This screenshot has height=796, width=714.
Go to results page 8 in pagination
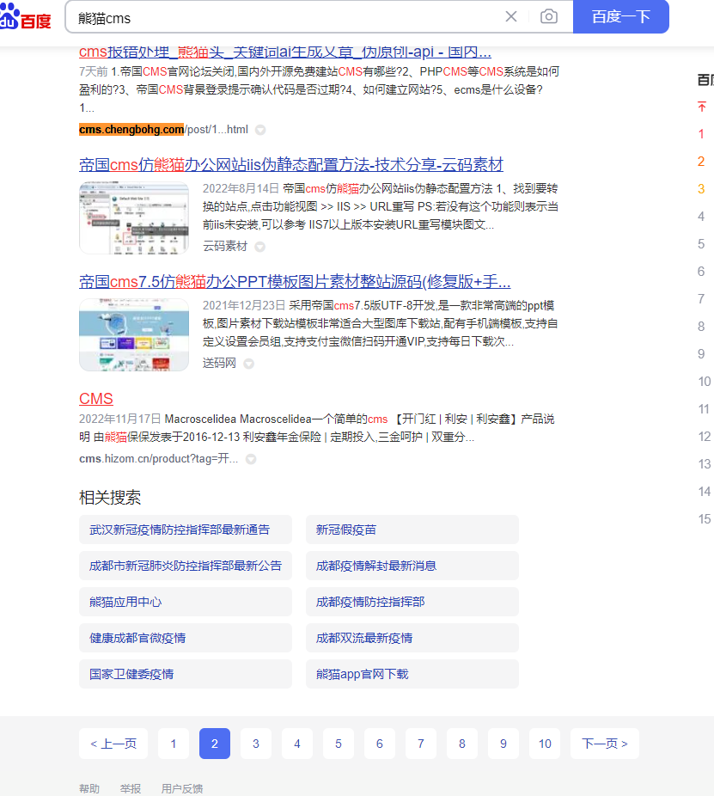click(x=461, y=744)
